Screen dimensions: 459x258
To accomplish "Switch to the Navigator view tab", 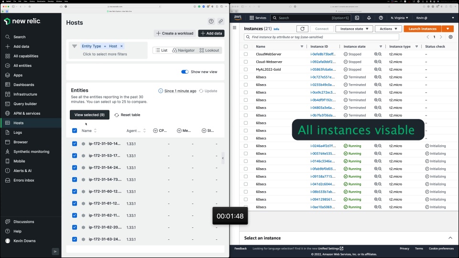I will click(x=184, y=50).
